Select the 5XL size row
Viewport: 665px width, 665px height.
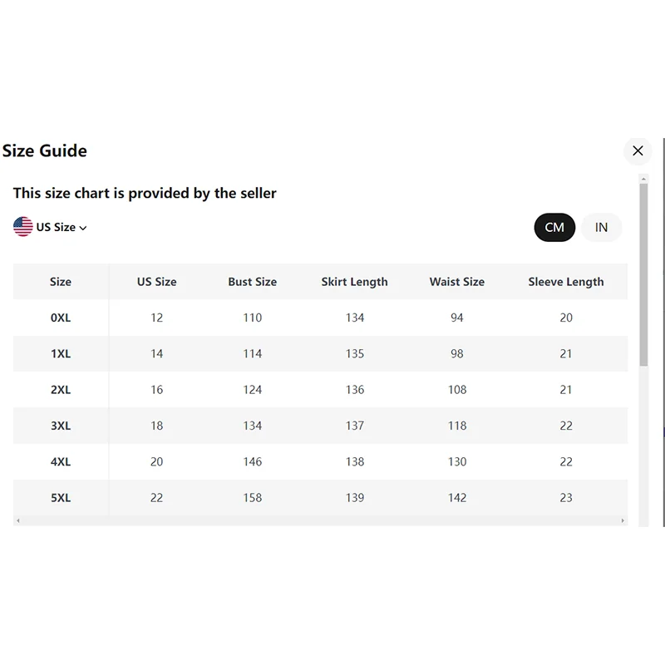coord(61,498)
